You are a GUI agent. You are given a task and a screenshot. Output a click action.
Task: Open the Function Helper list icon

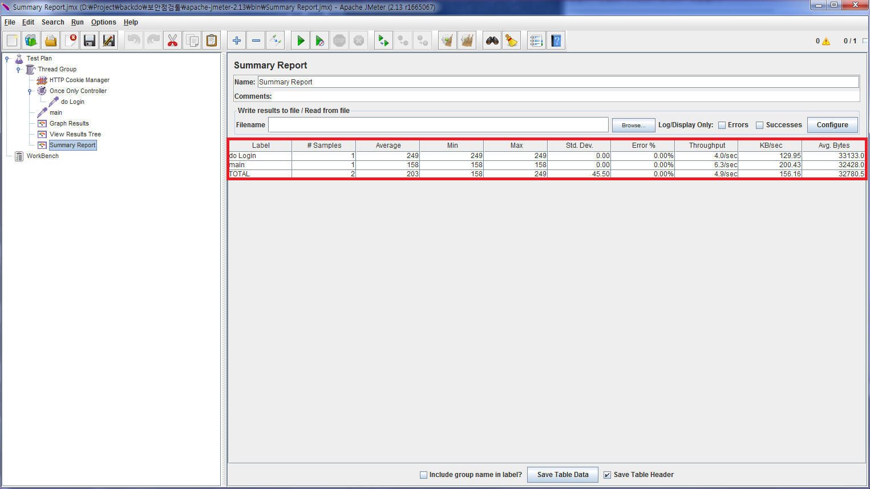[x=536, y=41]
